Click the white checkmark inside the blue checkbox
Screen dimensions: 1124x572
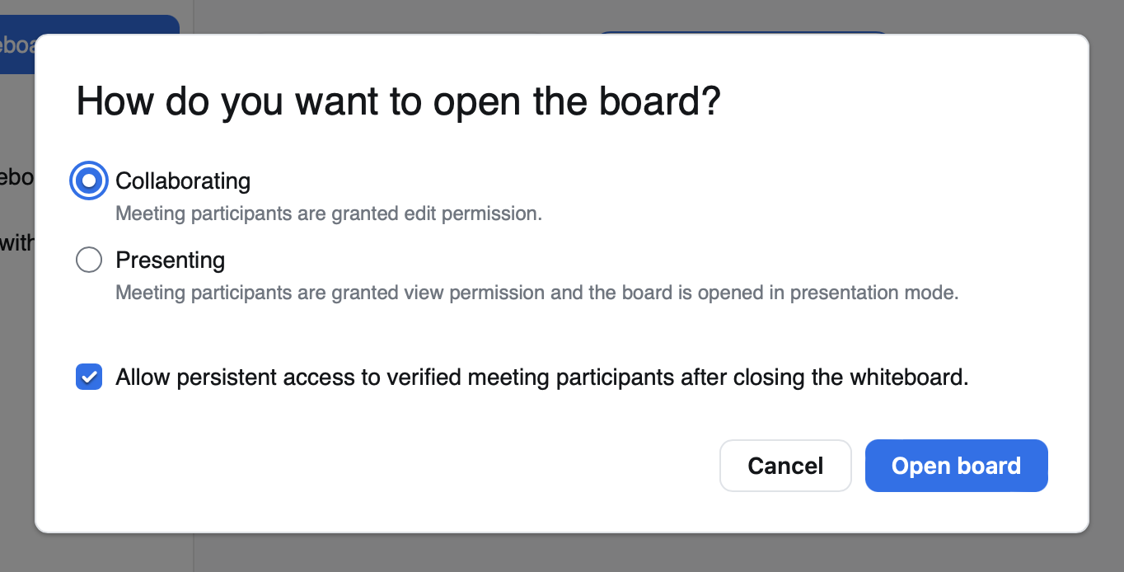click(89, 377)
